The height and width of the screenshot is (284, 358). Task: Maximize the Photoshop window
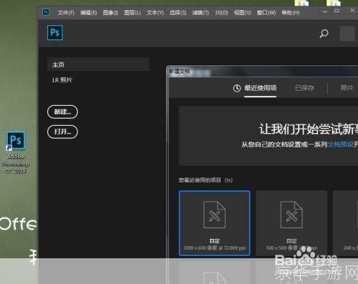pos(337,11)
